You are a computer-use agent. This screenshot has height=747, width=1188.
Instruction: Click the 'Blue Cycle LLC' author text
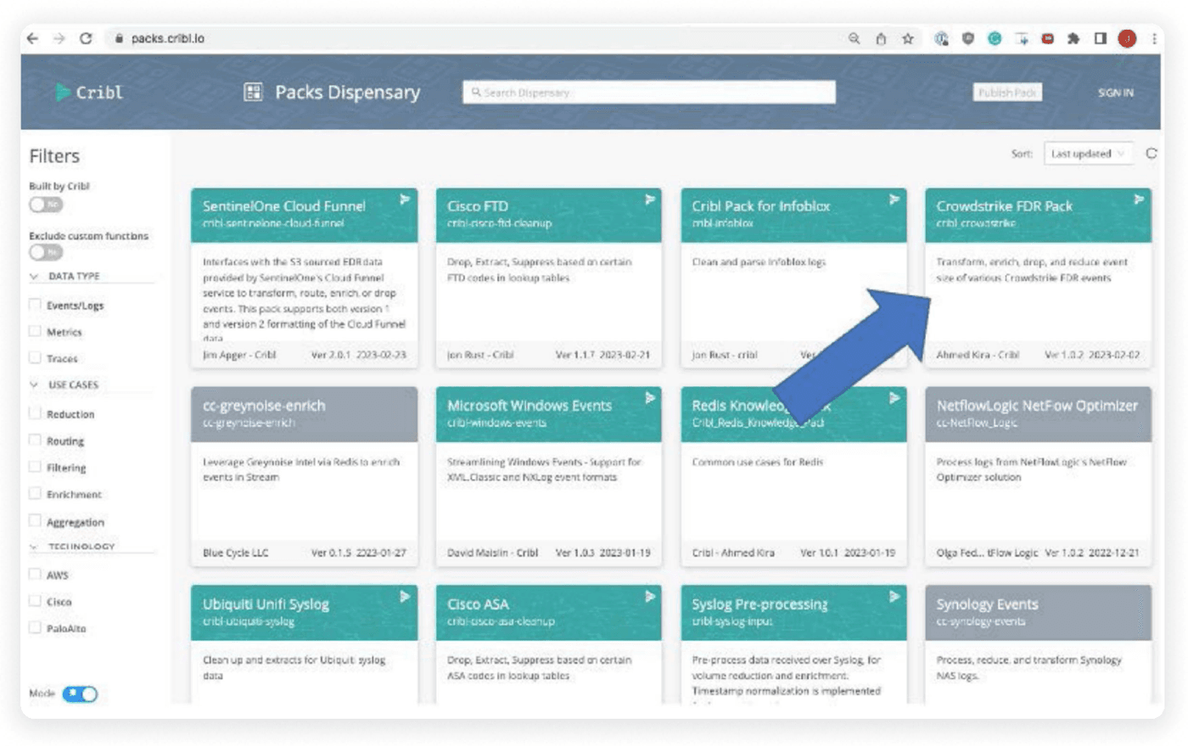235,553
